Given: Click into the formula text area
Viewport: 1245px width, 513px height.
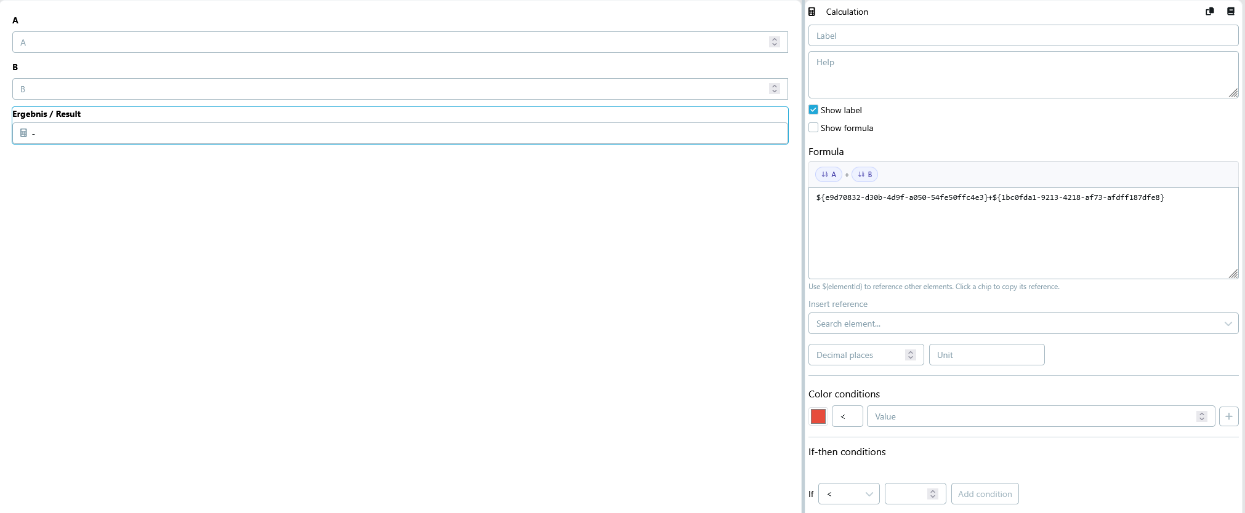Looking at the screenshot, I should 1023,233.
